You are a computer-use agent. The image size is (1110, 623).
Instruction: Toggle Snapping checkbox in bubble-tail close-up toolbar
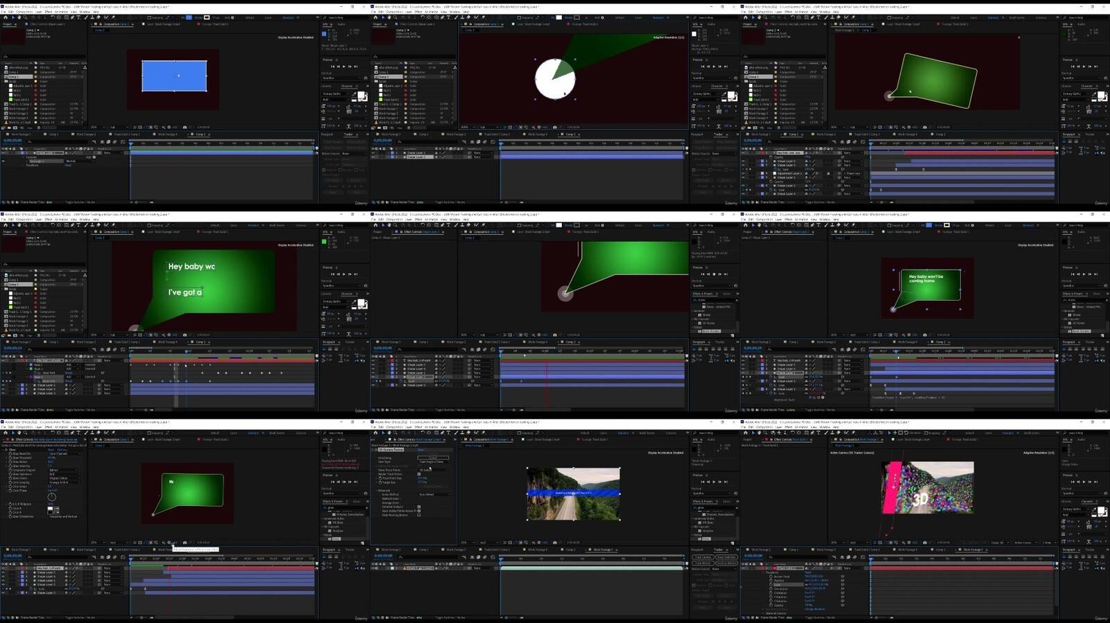click(x=519, y=225)
